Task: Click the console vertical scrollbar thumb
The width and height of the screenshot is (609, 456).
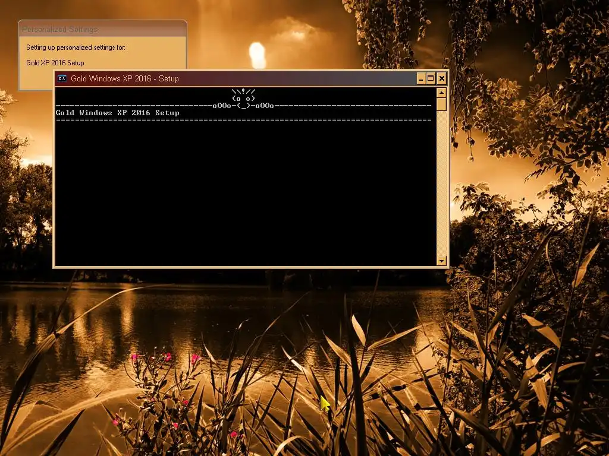Action: tap(441, 104)
